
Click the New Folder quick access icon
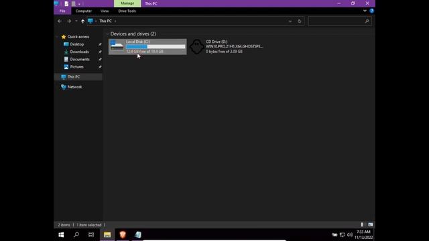coord(73,3)
